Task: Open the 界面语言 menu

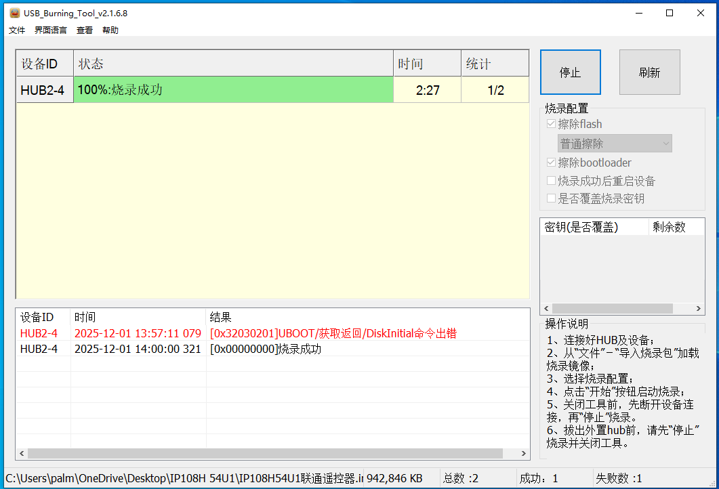Action: click(x=50, y=30)
